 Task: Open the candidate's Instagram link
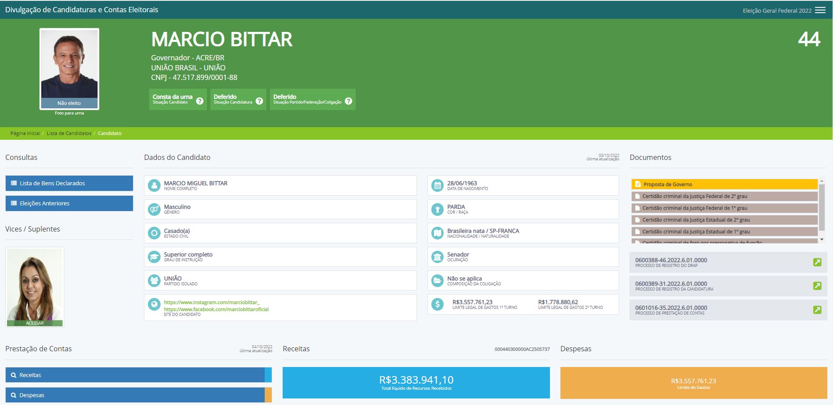[x=211, y=302]
